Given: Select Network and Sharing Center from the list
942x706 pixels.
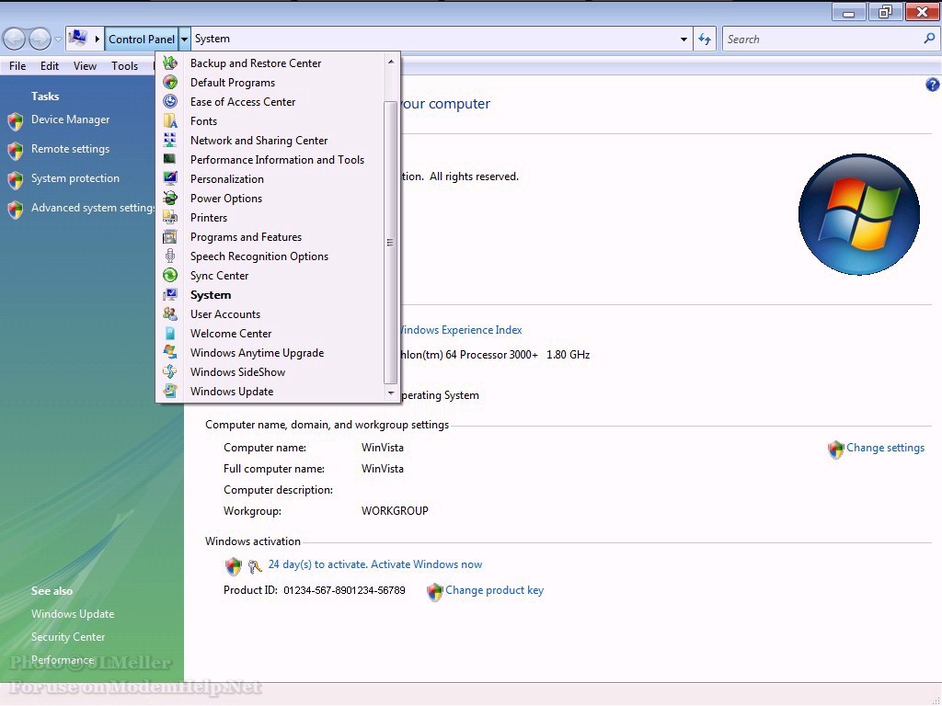Looking at the screenshot, I should (258, 141).
